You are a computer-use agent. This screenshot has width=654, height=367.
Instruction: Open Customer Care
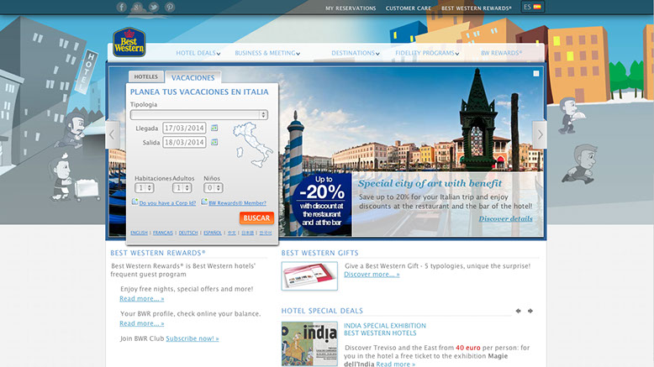point(409,8)
